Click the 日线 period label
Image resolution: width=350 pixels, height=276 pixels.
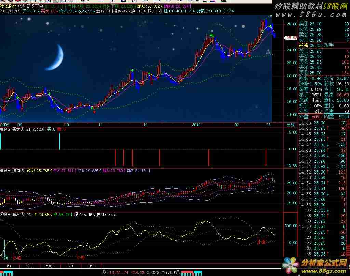pyautogui.click(x=291, y=125)
